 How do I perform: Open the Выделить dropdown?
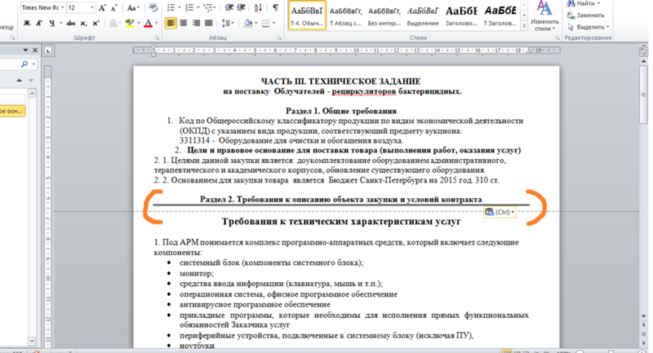(x=588, y=27)
